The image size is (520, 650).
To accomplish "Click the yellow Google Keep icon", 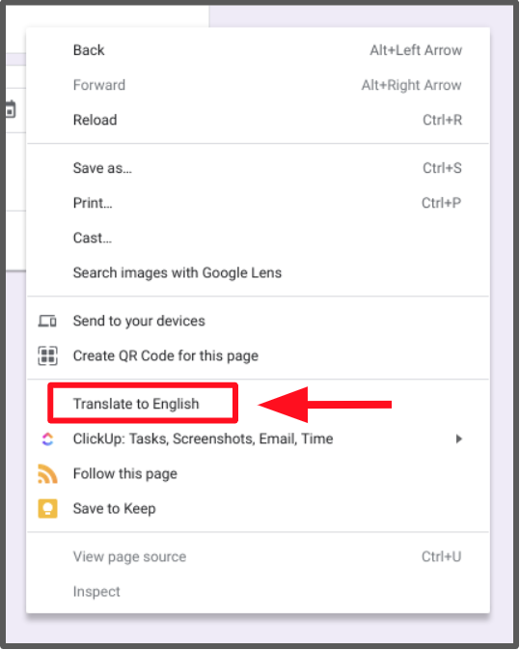I will pyautogui.click(x=47, y=509).
